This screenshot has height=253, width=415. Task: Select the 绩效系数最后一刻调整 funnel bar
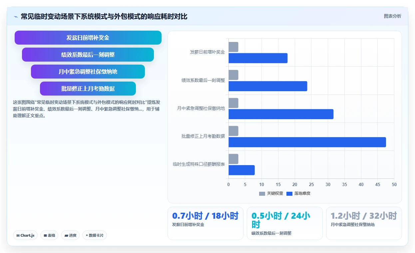[88, 55]
